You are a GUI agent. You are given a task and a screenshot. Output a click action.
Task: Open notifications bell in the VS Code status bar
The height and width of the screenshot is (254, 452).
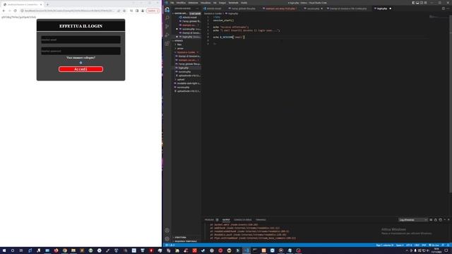448,245
